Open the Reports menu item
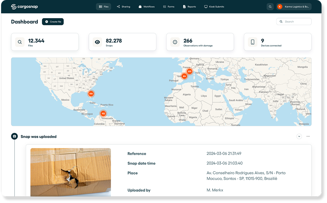This screenshot has width=327, height=203. [x=189, y=6]
